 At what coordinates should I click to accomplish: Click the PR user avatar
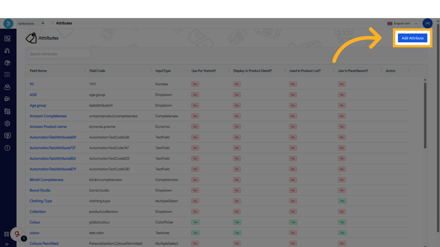427,24
